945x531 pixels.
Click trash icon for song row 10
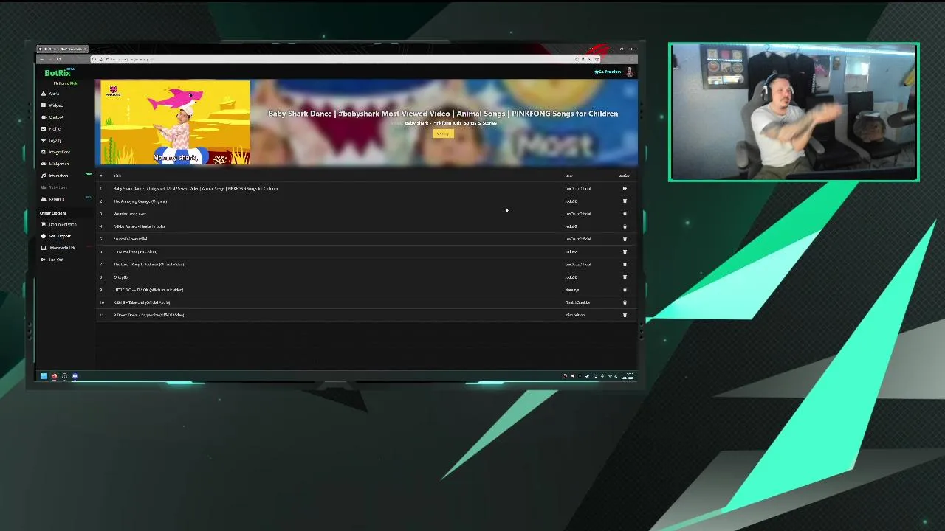click(x=625, y=302)
